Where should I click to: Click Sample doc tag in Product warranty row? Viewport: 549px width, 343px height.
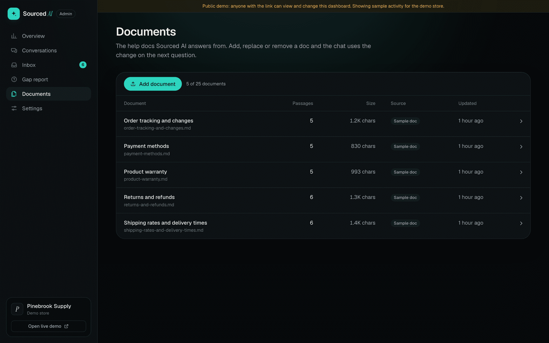[405, 172]
